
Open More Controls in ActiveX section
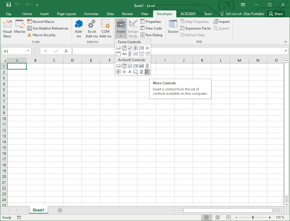147,72
